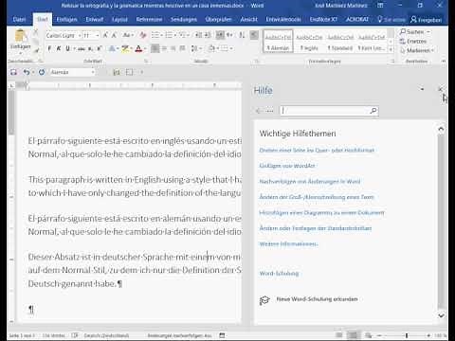Click the decrease indent icon
The width and height of the screenshot is (455, 341).
[198, 35]
